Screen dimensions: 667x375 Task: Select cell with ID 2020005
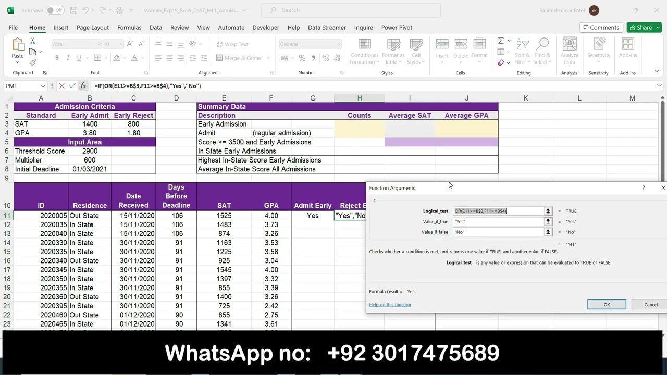coord(41,216)
